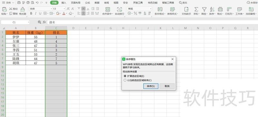Image resolution: width=258 pixels, height=117 pixels.
Task: Toggle Underline formatting (U)
Action: click(40, 13)
